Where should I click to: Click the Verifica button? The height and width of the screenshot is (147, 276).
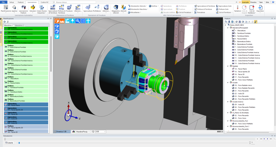[153, 6]
